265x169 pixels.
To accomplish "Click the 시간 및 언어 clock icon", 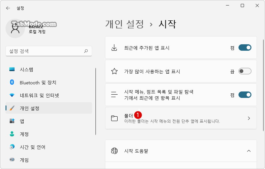I will point(12,147).
